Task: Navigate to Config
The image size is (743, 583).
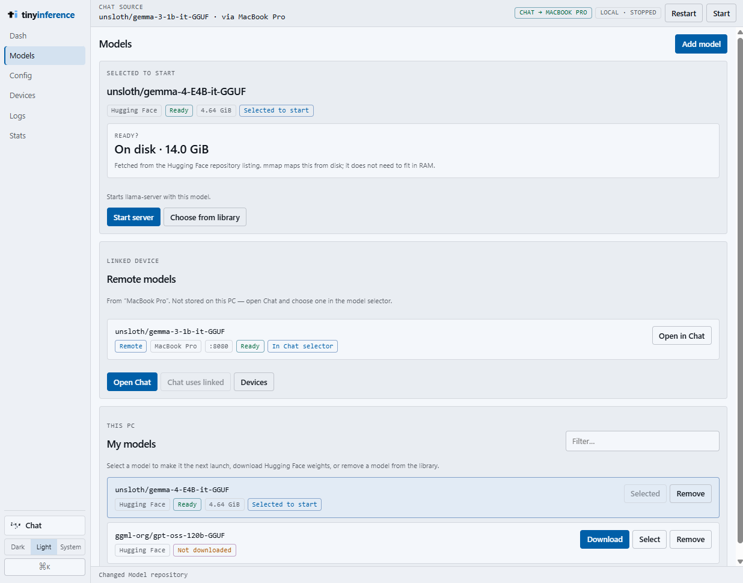Action: pyautogui.click(x=44, y=75)
